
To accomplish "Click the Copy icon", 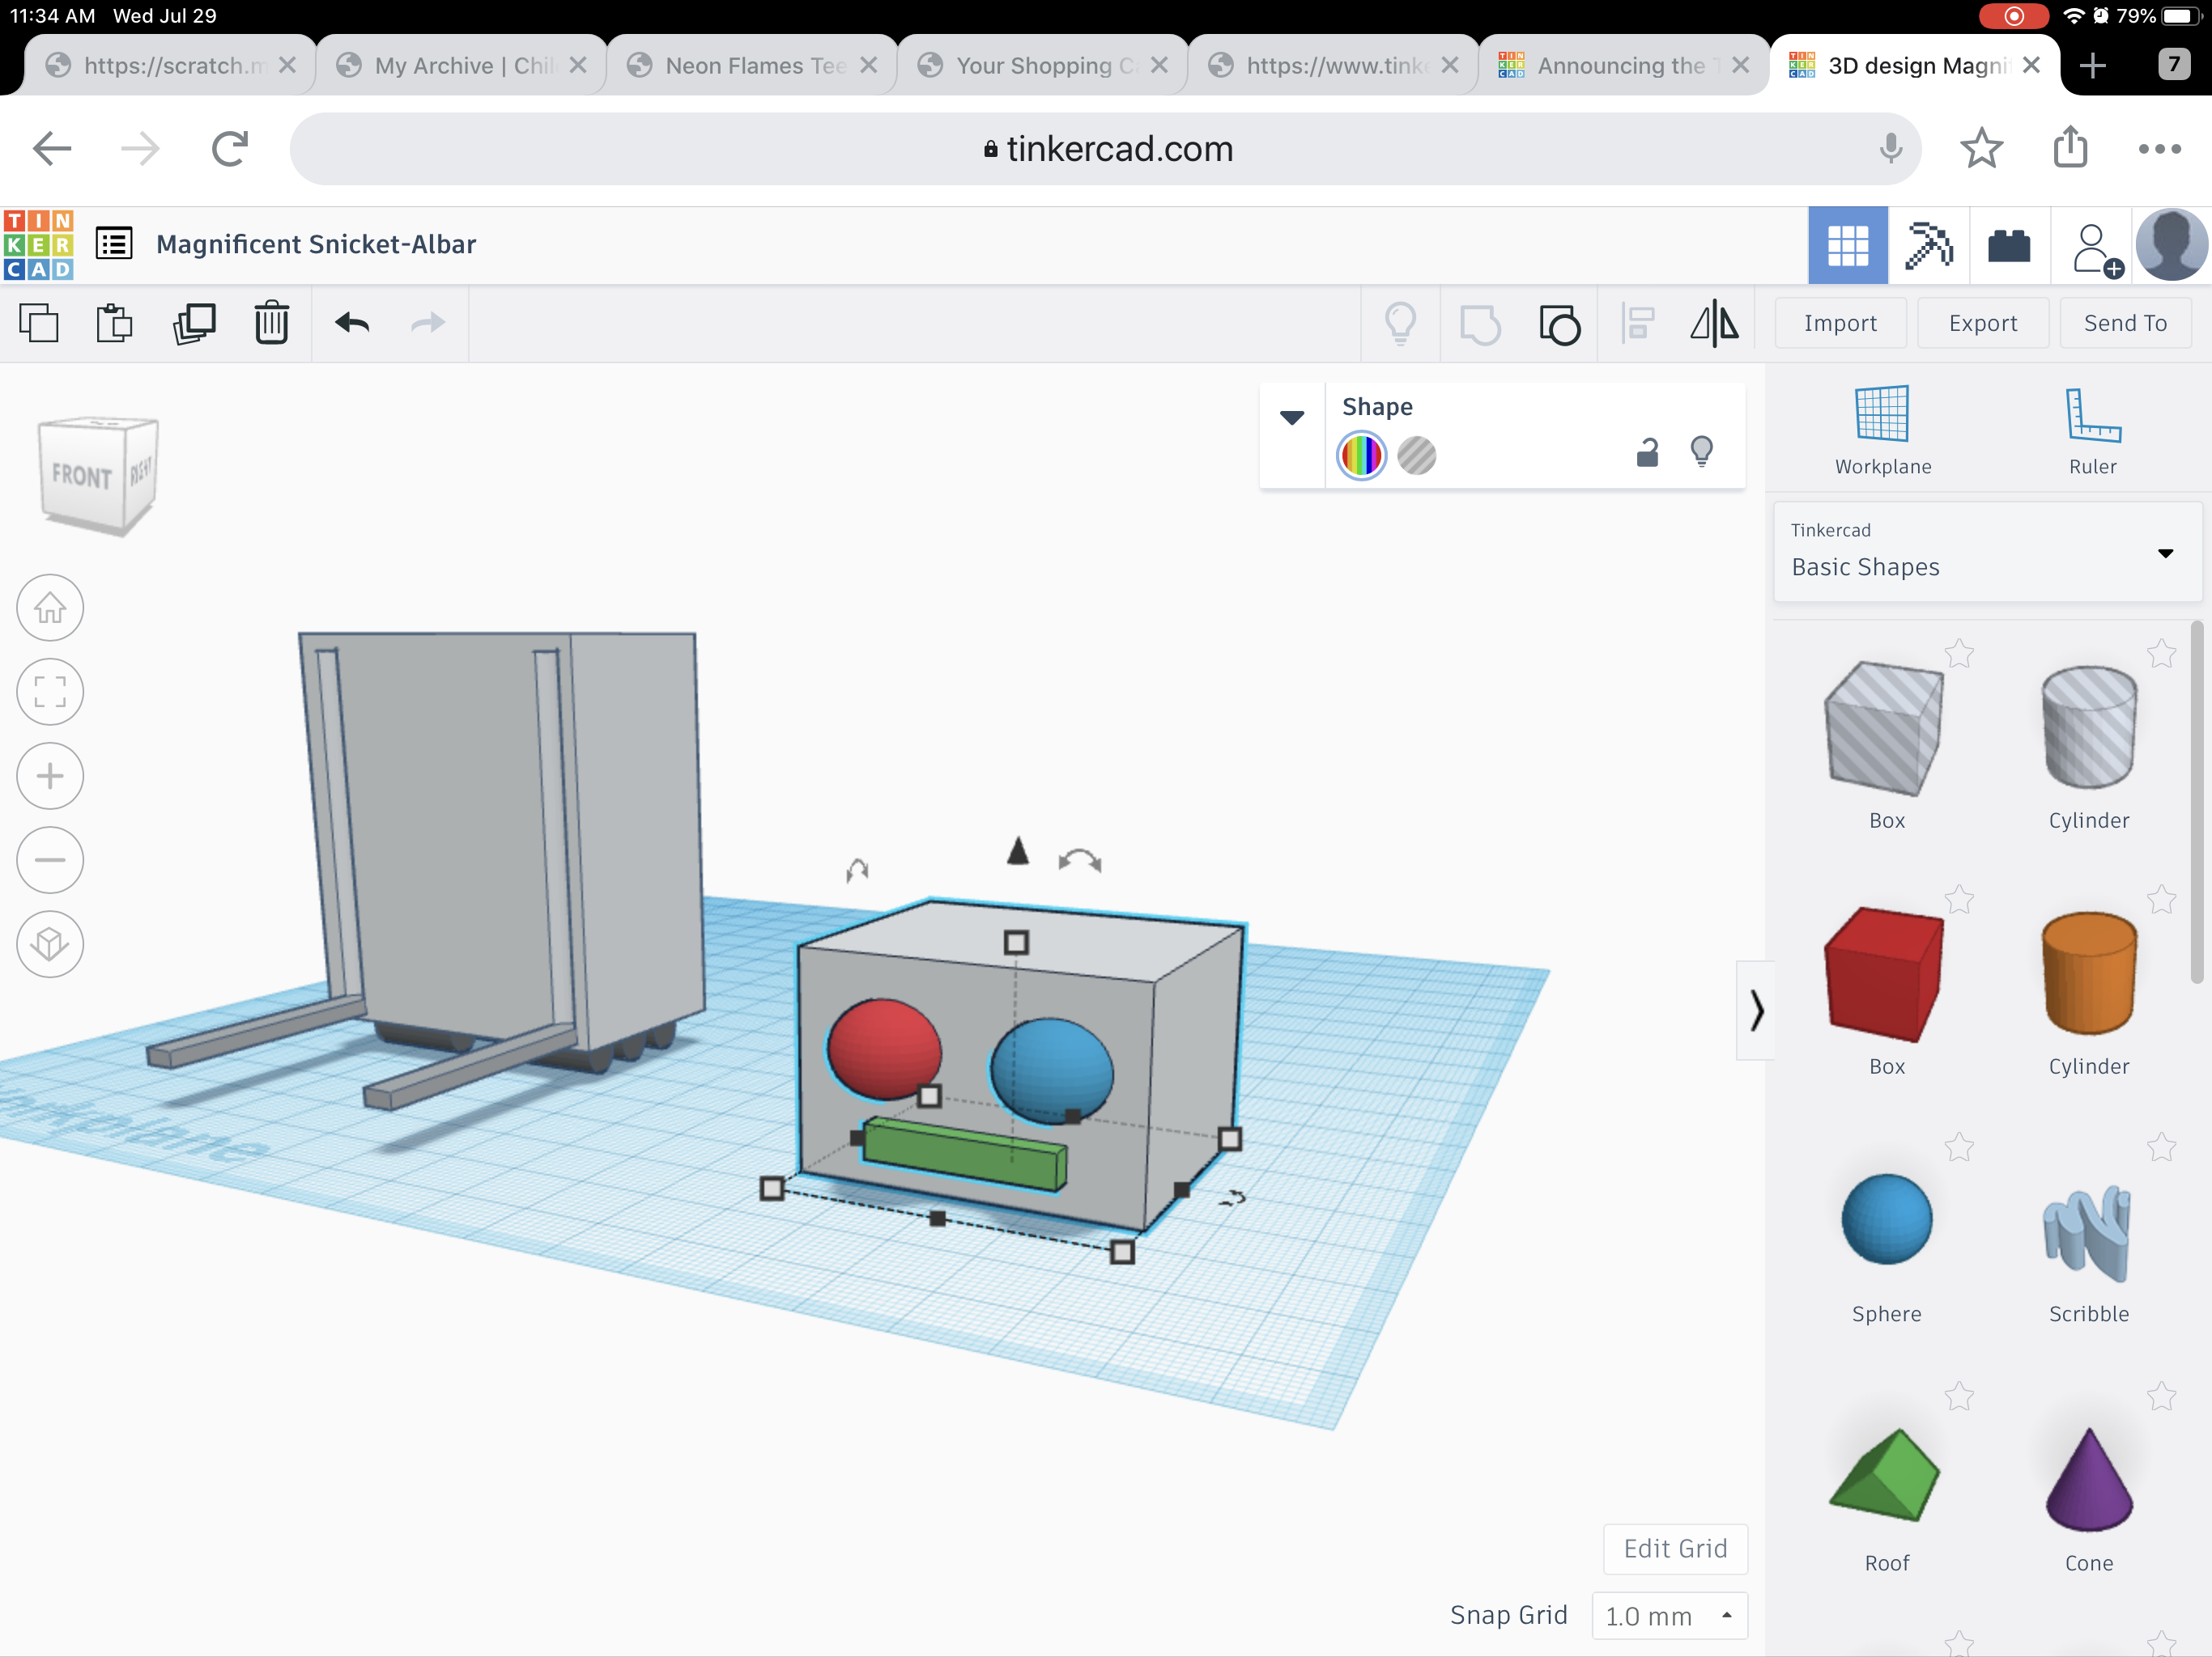I will (39, 323).
